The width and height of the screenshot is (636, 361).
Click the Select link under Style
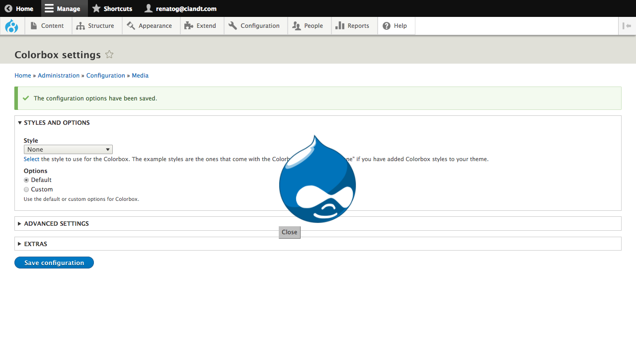[x=31, y=159]
